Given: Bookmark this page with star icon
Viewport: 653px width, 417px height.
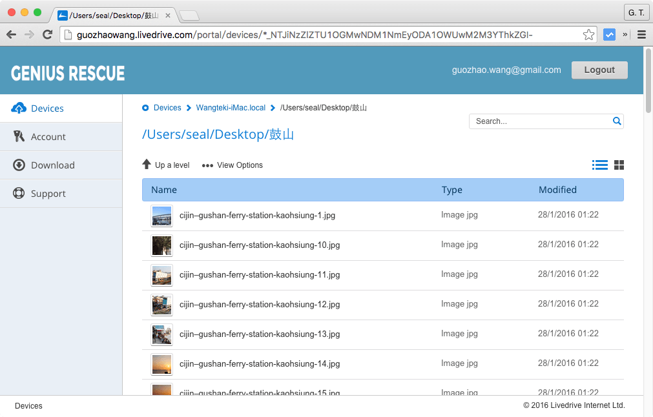Looking at the screenshot, I should (588, 35).
